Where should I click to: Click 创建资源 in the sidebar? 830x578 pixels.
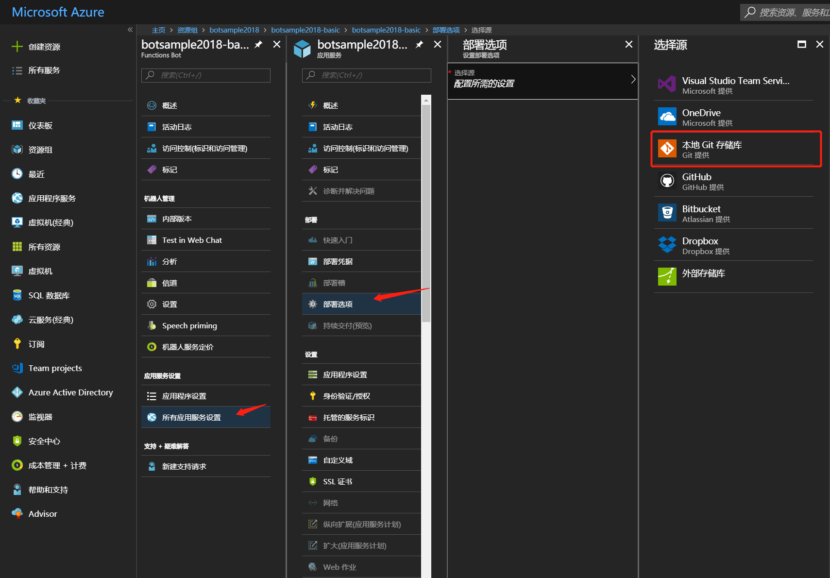click(x=44, y=47)
